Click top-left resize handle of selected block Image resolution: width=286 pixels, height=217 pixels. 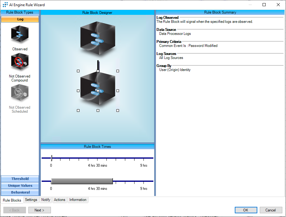tap(78, 71)
